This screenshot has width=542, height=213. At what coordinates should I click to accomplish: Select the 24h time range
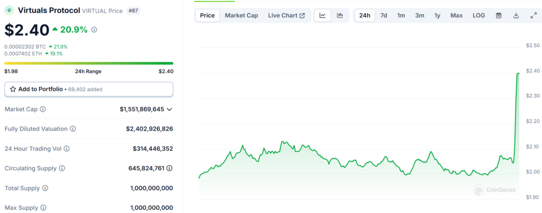point(365,15)
